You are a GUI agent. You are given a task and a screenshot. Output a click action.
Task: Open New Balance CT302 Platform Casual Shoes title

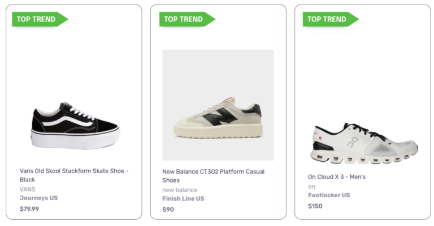point(213,176)
